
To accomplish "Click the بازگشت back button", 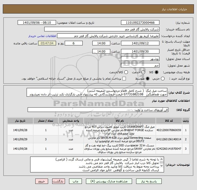I will point(59,181).
